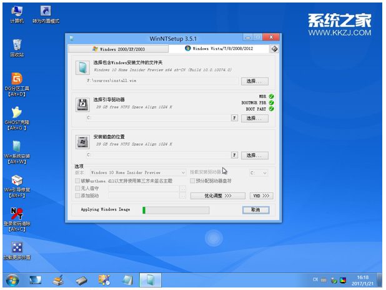Expand 优化调整 >>> tweaks panel
Screen dimensions: 386x290
(x=218, y=196)
